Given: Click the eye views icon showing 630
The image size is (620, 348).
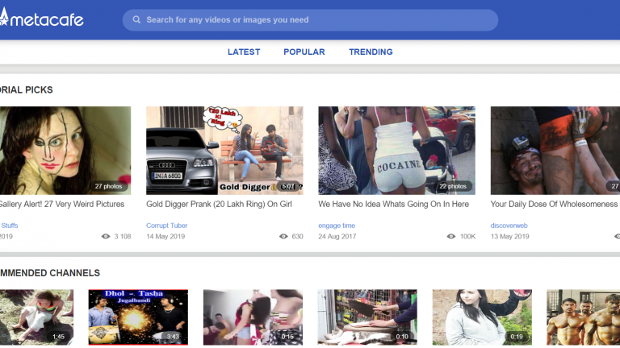Looking at the screenshot, I should 283,237.
